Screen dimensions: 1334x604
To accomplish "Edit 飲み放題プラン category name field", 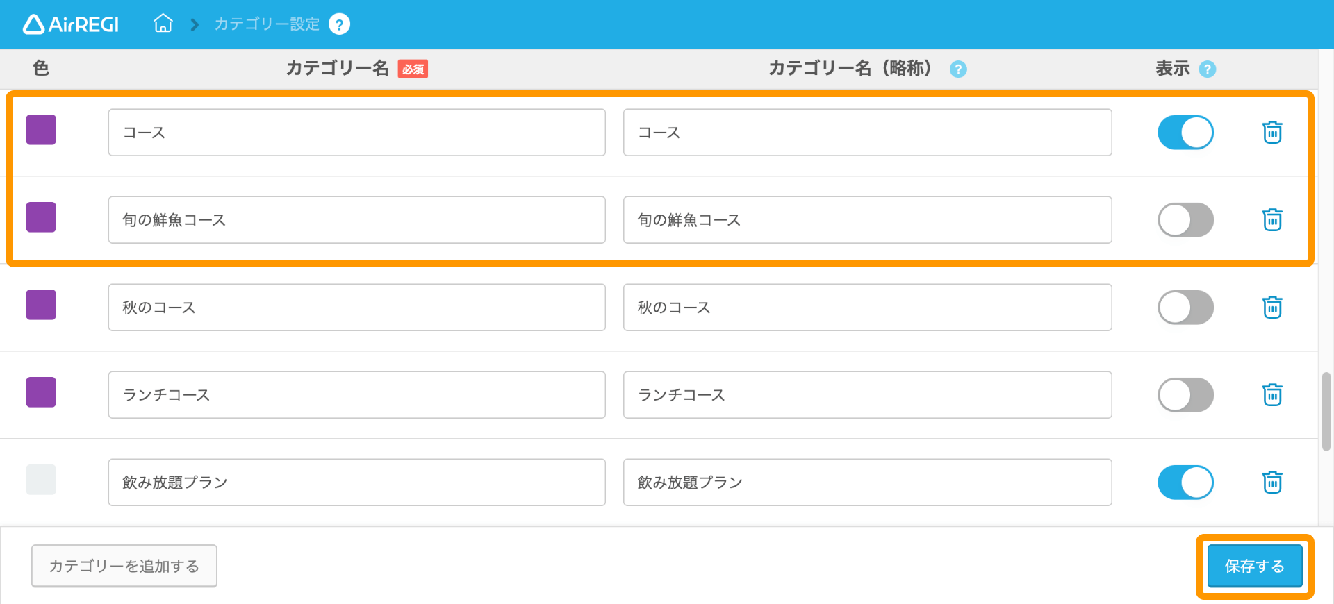I will click(x=356, y=483).
